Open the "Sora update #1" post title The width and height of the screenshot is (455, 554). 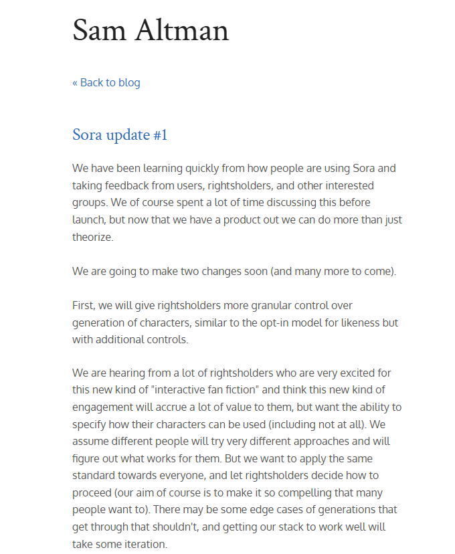pos(120,135)
